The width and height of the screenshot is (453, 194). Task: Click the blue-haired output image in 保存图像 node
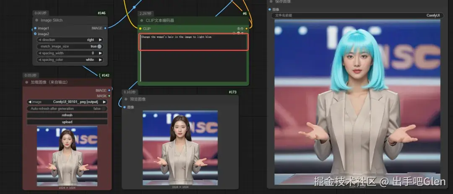[x=357, y=102]
